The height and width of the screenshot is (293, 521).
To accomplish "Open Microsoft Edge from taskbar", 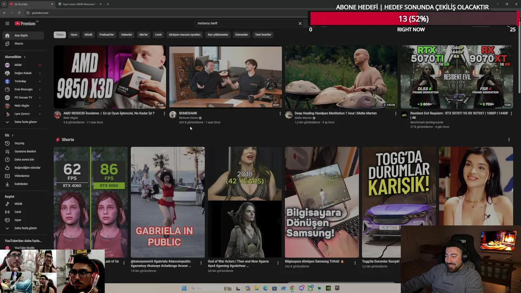I will (265, 288).
